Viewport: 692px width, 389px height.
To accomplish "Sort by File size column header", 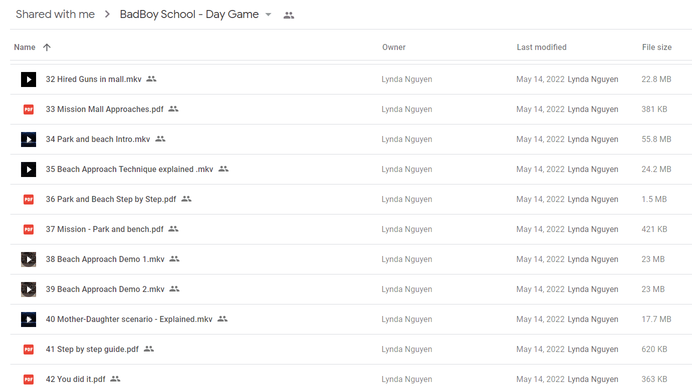I will (657, 47).
